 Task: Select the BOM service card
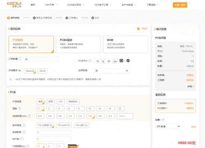pyautogui.click(x=125, y=44)
